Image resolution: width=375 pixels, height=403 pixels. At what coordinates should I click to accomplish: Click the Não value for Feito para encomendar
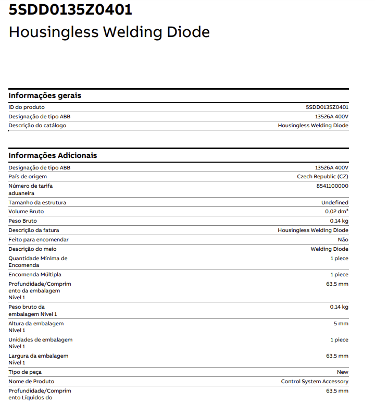[343, 240]
